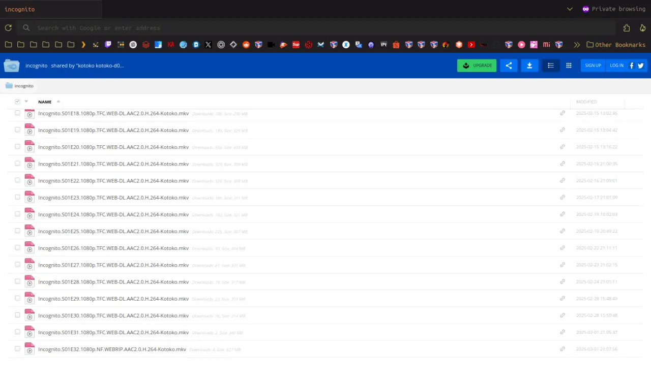Open the red Sup bookmark
Viewport: 651px width, 383px height.
tap(296, 45)
